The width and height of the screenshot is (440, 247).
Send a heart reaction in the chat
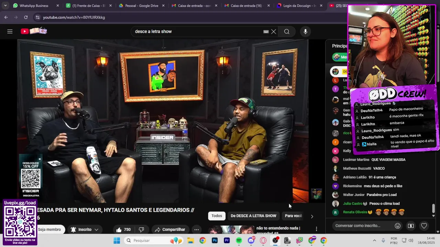(x=424, y=226)
